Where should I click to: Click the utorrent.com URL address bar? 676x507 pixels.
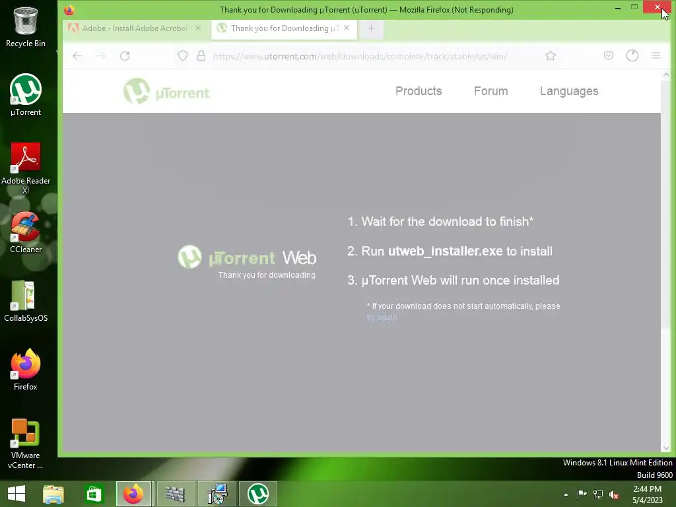click(x=360, y=57)
